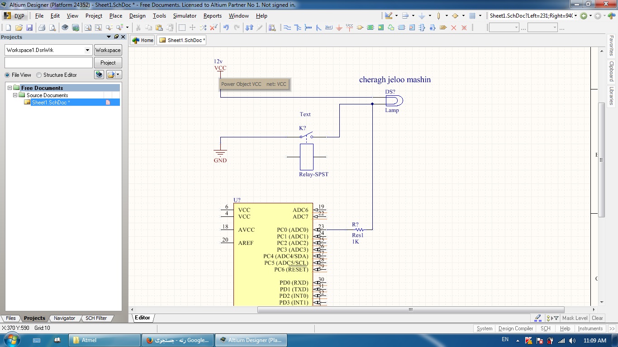Select the Place Bus tool
618x347 pixels.
click(297, 28)
